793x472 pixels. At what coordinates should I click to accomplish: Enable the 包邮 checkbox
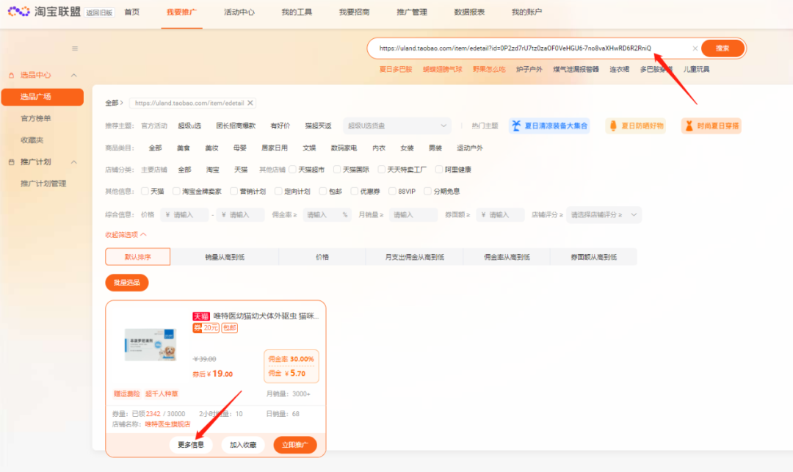point(322,192)
